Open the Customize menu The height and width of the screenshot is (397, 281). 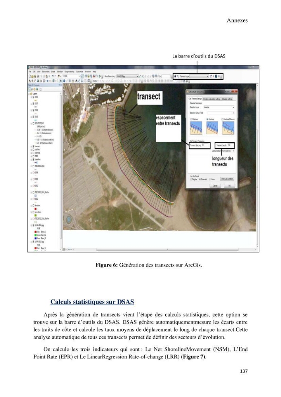pyautogui.click(x=79, y=71)
